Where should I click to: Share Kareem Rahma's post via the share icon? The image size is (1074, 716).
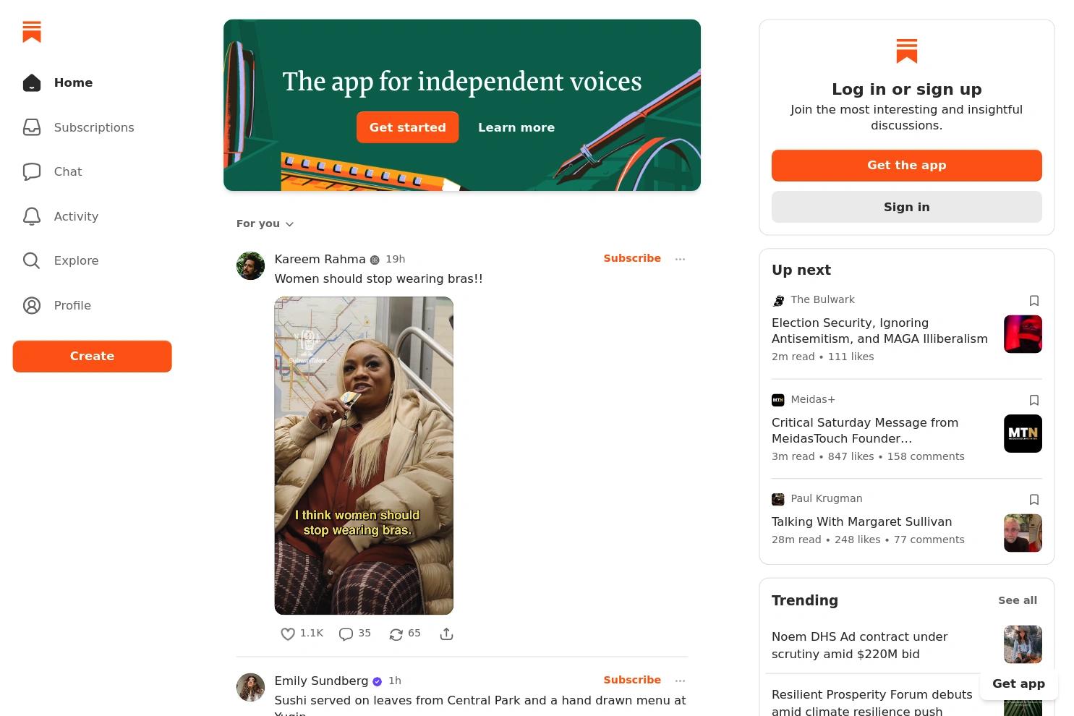click(447, 634)
